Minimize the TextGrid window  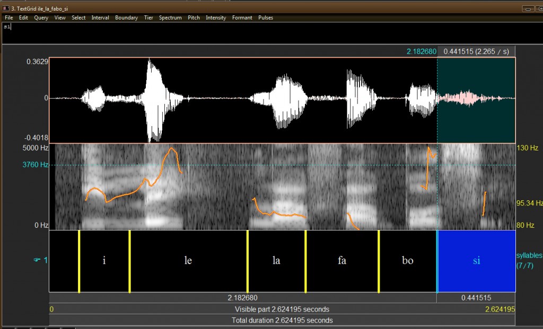pos(528,8)
